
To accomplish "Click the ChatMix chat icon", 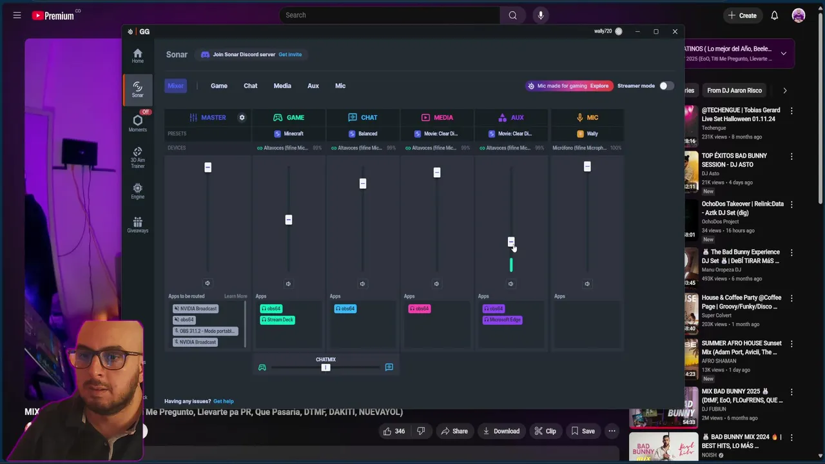I will (x=389, y=367).
